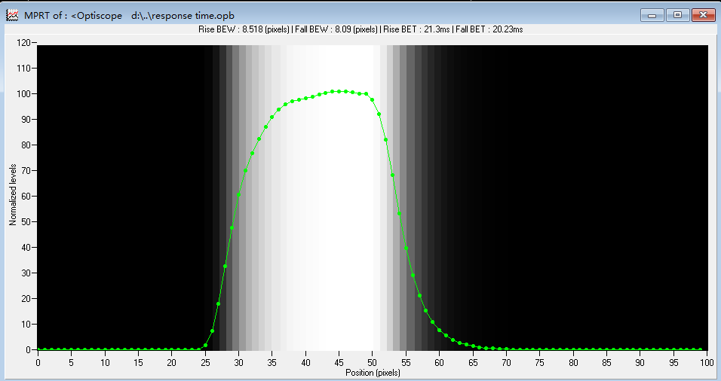Maximize the MPRT window
The width and height of the screenshot is (721, 381).
click(677, 14)
